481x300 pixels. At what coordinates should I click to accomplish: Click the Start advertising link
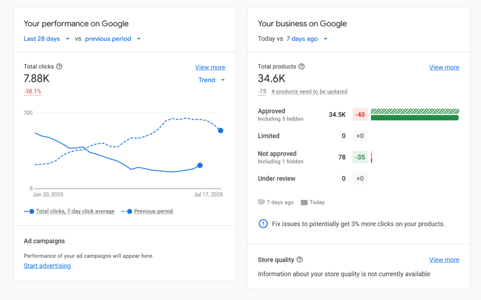(47, 266)
